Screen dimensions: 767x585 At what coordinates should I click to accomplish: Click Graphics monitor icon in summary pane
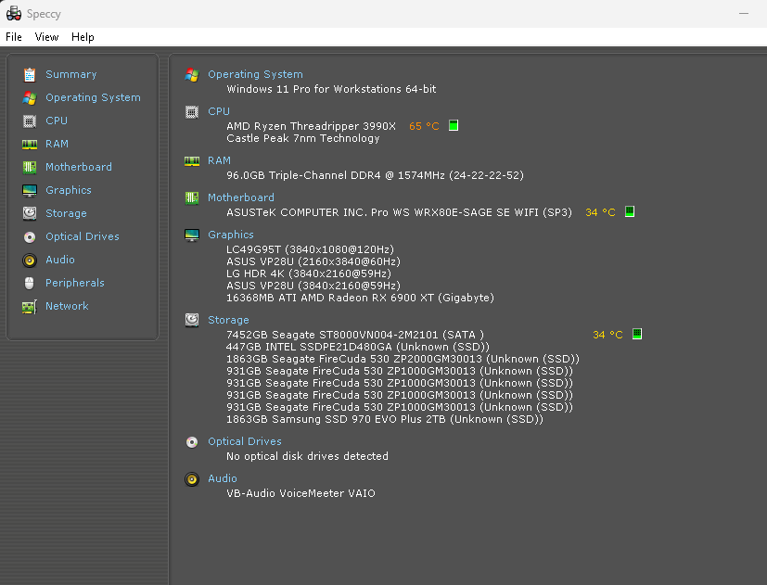(x=192, y=235)
